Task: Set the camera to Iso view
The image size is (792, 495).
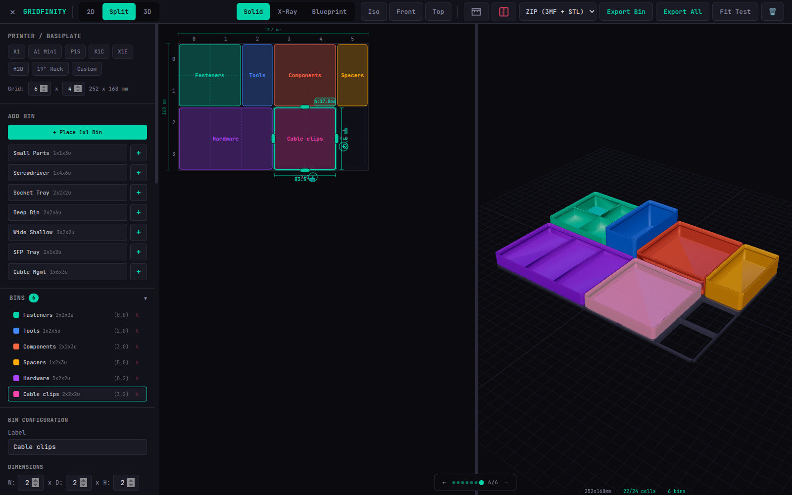Action: 374,12
